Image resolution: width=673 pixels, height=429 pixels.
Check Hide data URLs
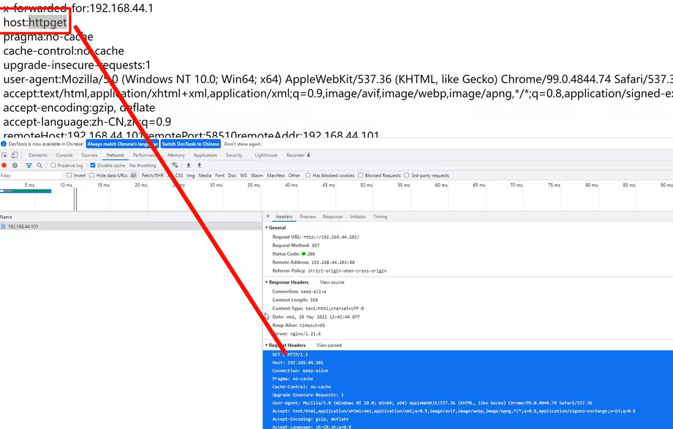pos(92,175)
